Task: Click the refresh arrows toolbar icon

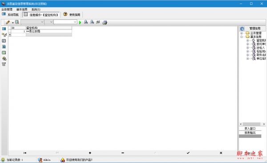Action: pyautogui.click(x=98, y=22)
